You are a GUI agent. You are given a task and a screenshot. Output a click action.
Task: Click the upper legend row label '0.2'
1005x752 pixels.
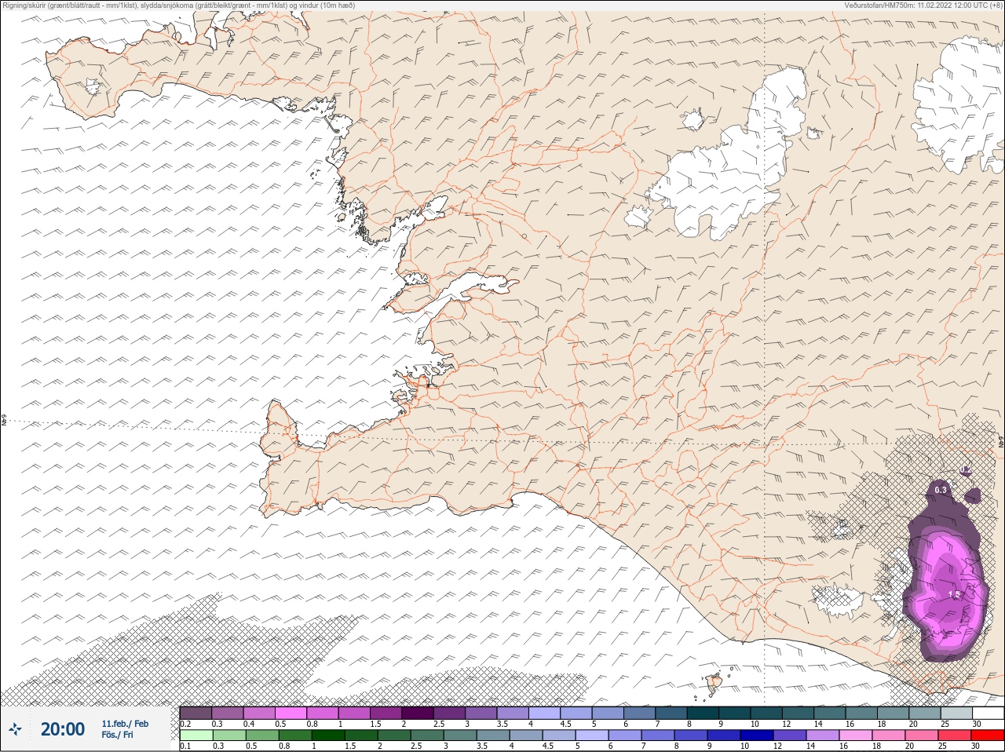185,724
